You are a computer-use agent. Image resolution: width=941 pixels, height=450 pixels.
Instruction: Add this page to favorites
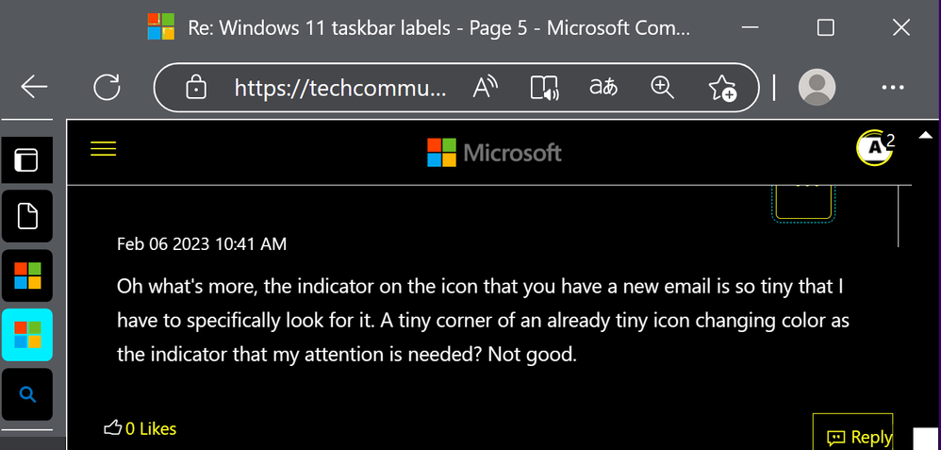[722, 88]
